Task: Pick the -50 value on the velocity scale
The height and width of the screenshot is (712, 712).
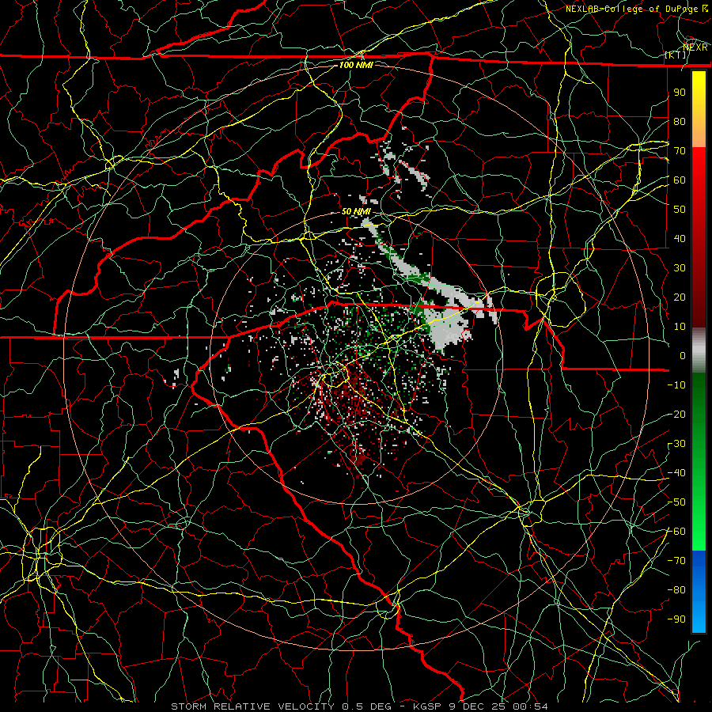Action: (676, 502)
